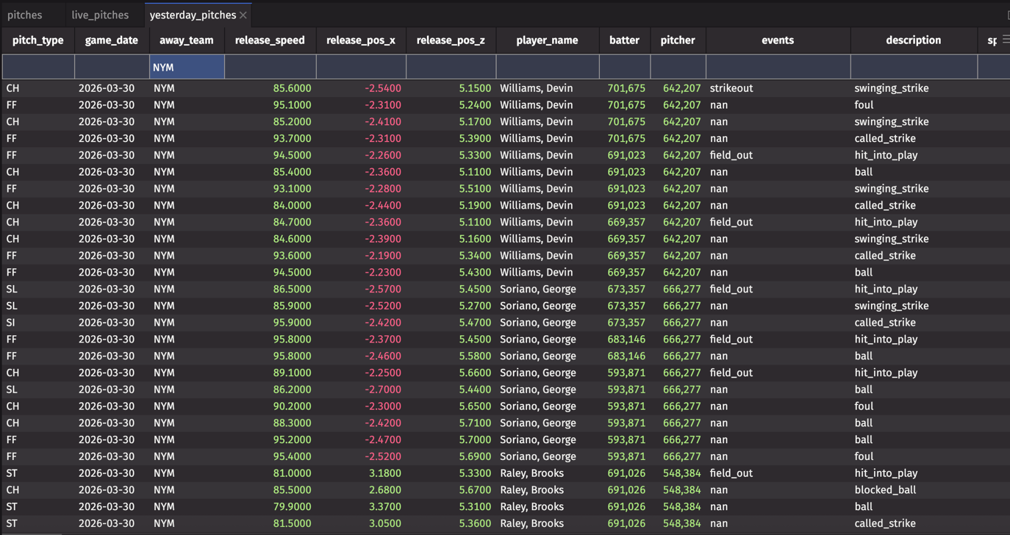Screen dimensions: 1010x535
Task: Click the release_speed column header
Action: point(270,40)
